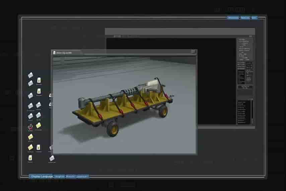Open first yellow folder below red cube icon
This screenshot has height=191, width=286.
click(x=30, y=137)
